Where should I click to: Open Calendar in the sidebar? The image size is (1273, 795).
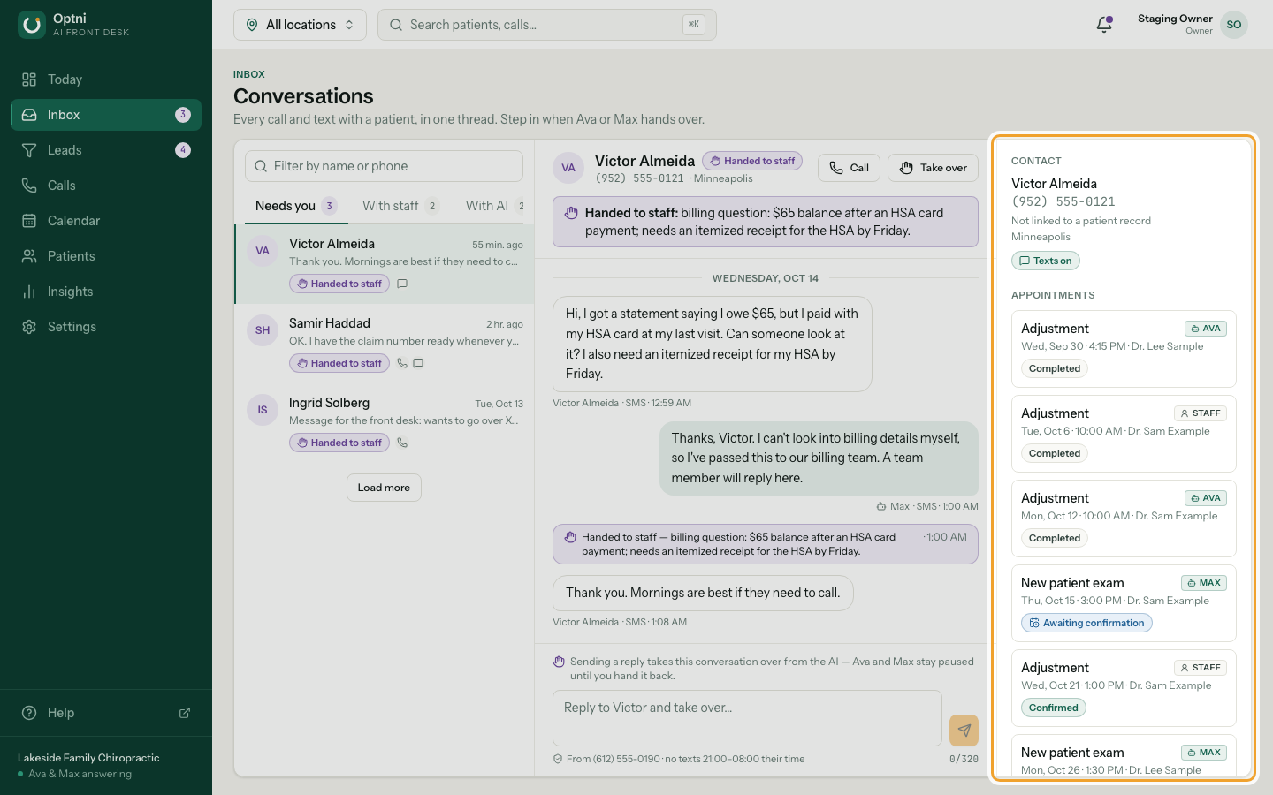pos(106,221)
